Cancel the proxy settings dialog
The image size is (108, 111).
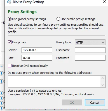(95, 103)
